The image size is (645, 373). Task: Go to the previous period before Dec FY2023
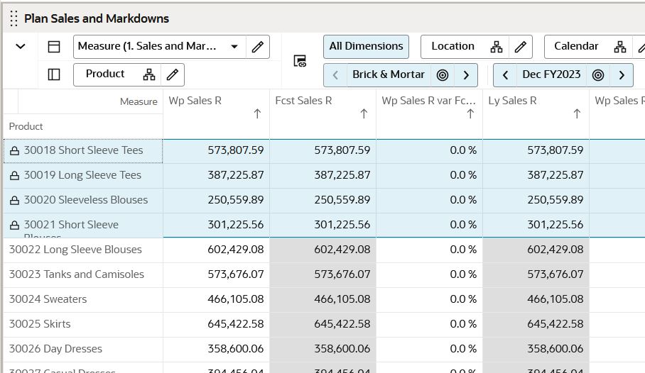[505, 75]
